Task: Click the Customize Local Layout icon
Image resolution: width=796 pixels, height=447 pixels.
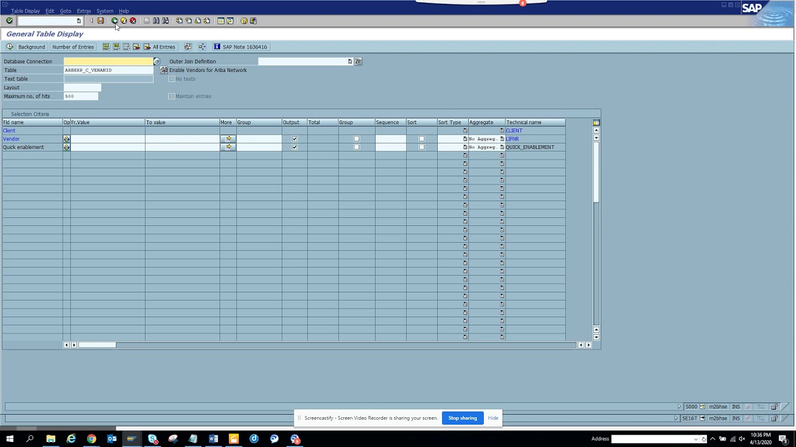Action: tap(253, 20)
